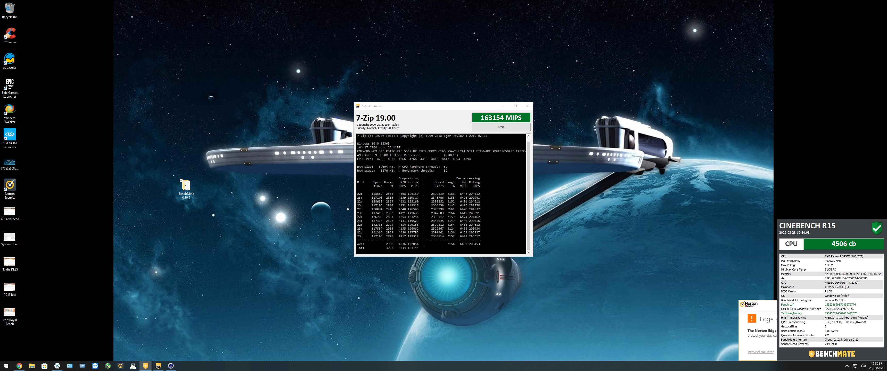Click the green verified shield in BenchMate panel
This screenshot has width=887, height=371.
(x=877, y=228)
